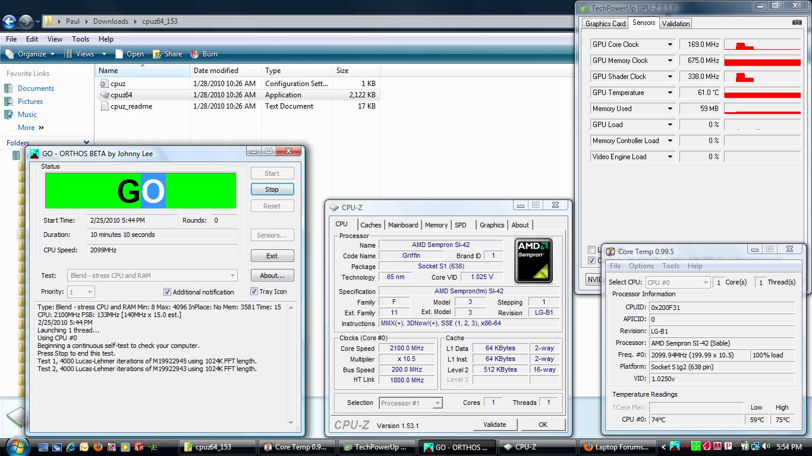Click Switch Between Windows quick launch icon

(57, 447)
